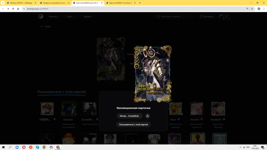Launch Yandex browser from the taskbar

(x=31, y=147)
